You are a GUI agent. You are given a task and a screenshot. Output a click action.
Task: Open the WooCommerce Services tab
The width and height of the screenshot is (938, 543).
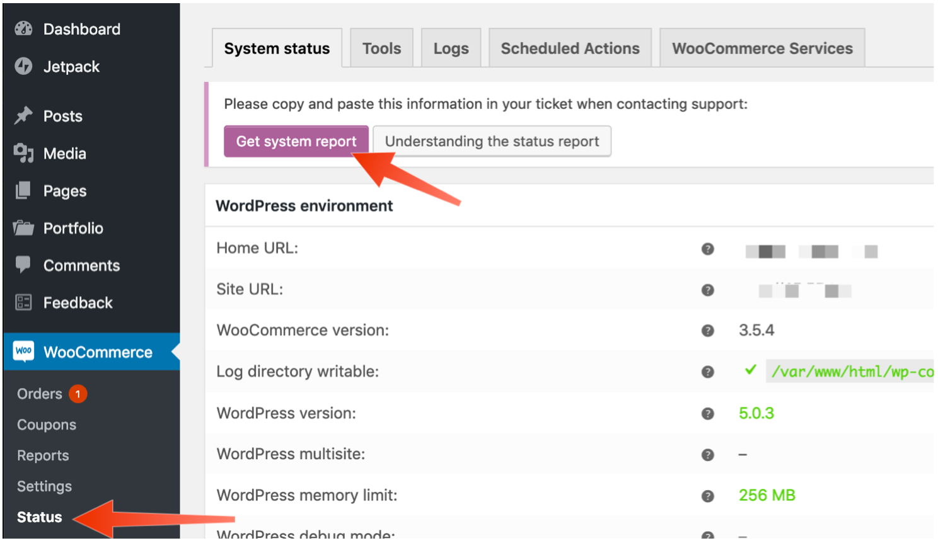762,48
